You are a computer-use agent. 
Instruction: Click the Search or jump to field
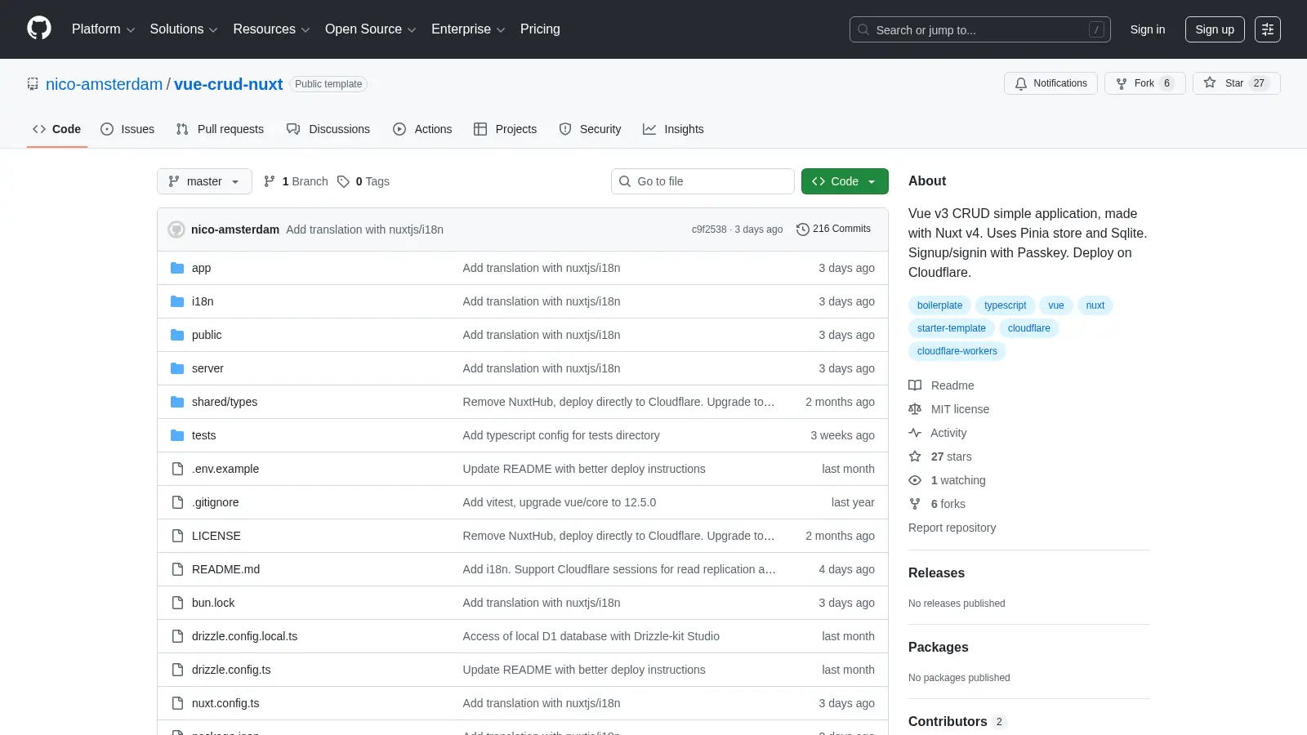(x=980, y=29)
